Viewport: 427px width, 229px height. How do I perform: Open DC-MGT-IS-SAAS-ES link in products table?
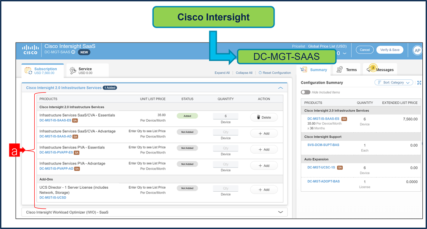click(x=55, y=120)
